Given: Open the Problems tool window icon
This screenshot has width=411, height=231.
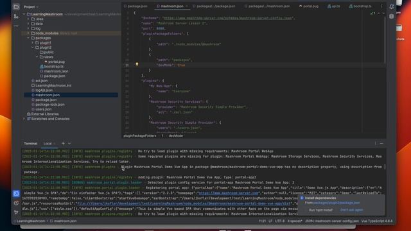Looking at the screenshot, I should [x=16, y=203].
